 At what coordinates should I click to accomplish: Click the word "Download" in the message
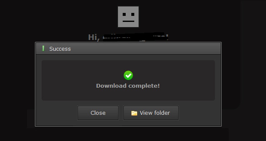click(111, 86)
